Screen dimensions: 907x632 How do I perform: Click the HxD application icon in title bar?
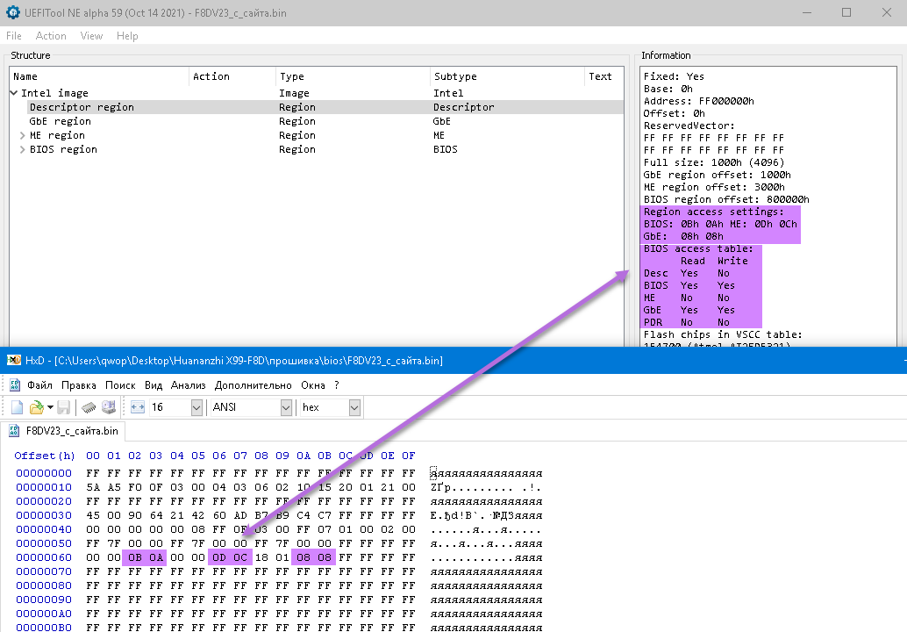click(x=13, y=361)
